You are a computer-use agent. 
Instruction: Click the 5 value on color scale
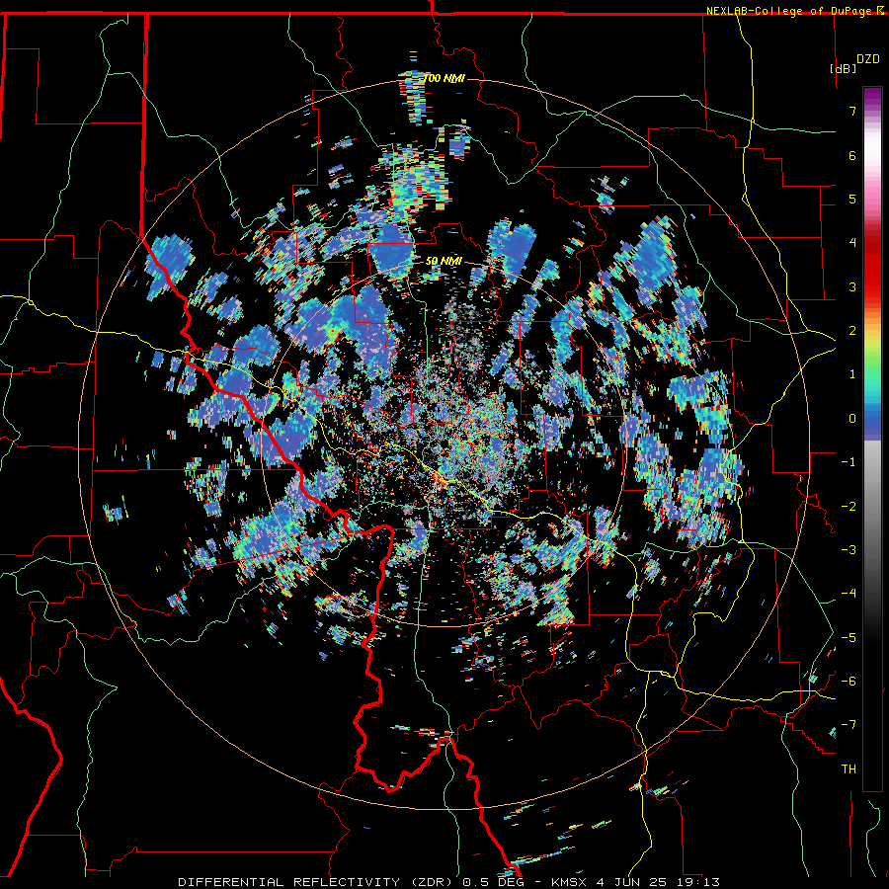(x=852, y=199)
